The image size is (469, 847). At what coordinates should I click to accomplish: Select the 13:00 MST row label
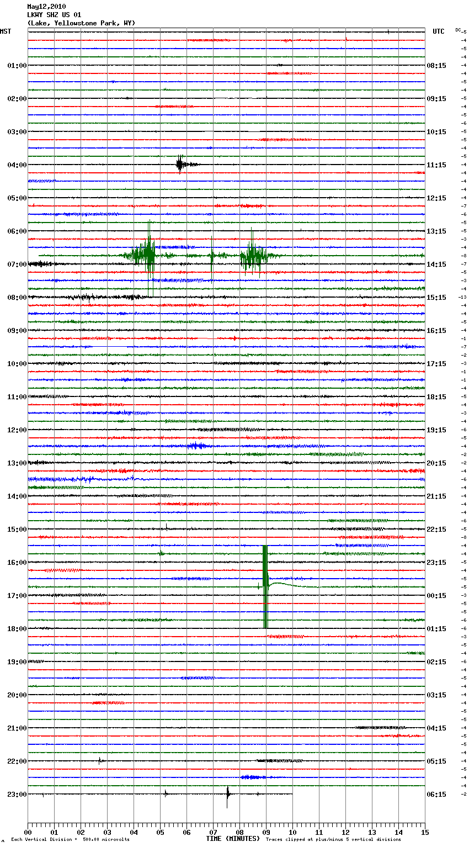[17, 463]
